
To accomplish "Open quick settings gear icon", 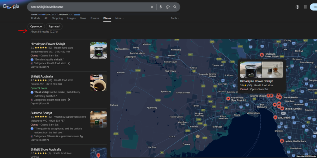I will 297,7.
